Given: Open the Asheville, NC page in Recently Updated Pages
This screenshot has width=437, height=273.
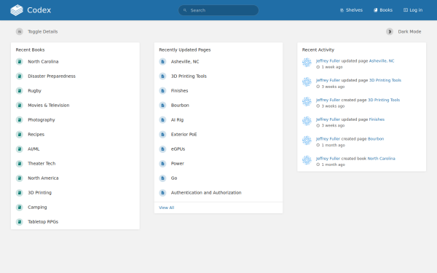Looking at the screenshot, I should (x=185, y=62).
